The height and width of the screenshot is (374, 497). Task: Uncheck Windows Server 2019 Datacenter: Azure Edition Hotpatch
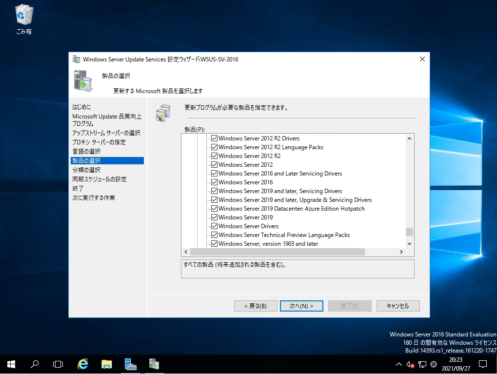pyautogui.click(x=214, y=209)
